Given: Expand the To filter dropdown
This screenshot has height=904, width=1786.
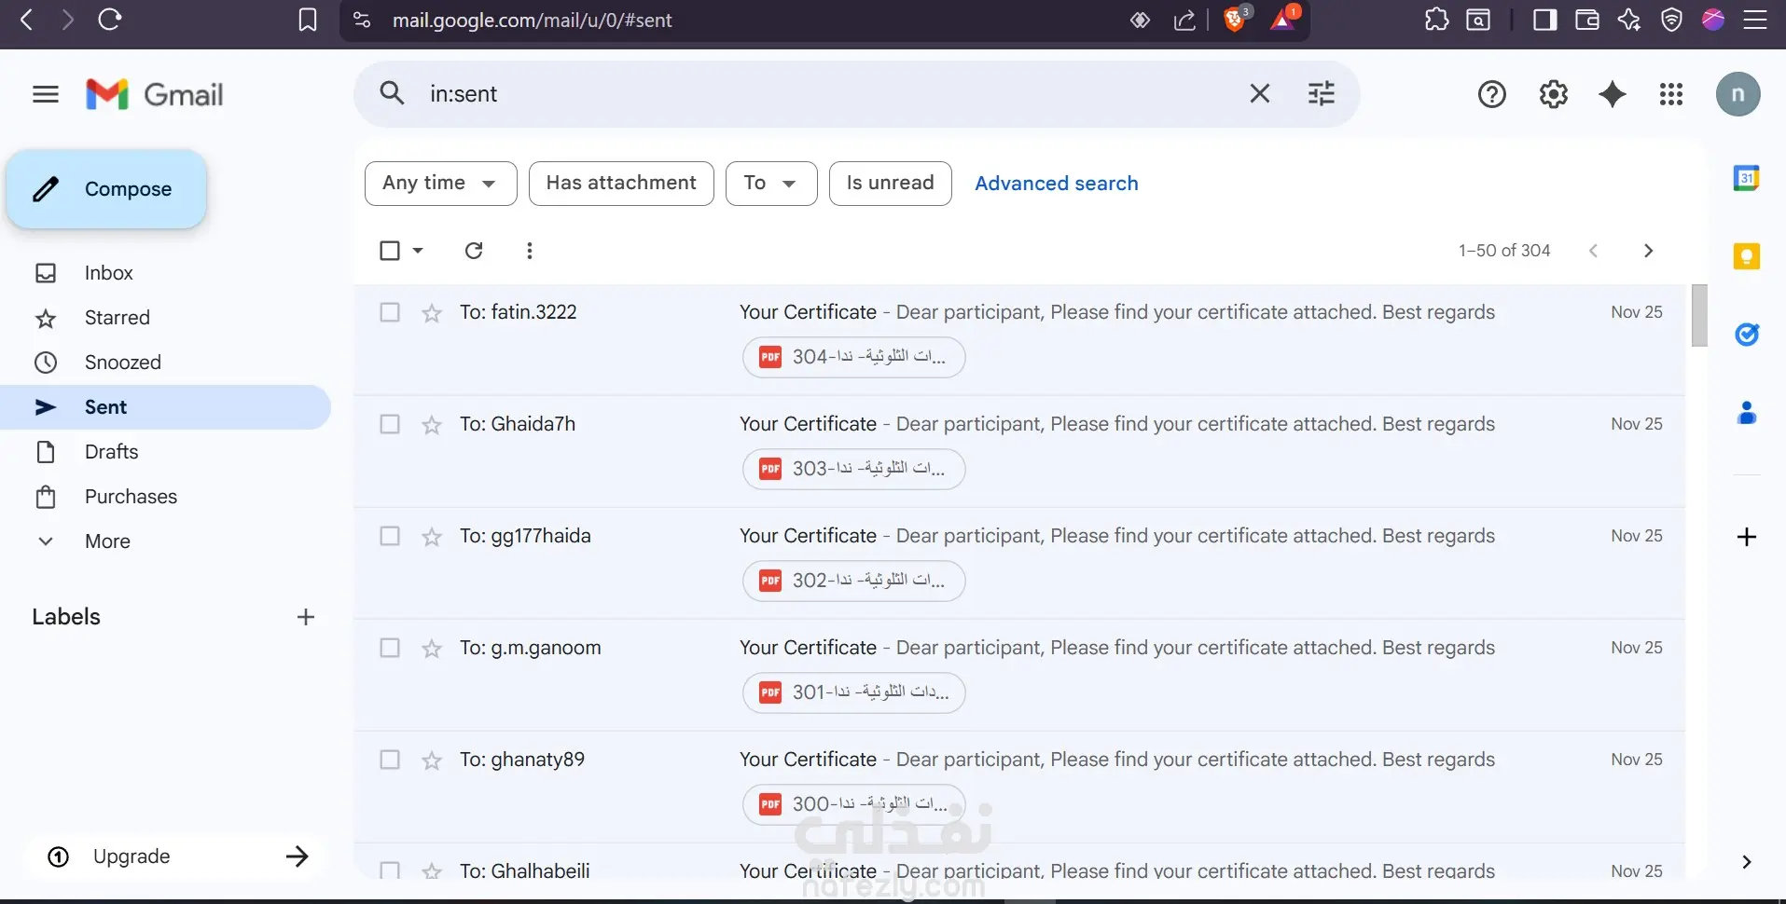Looking at the screenshot, I should click(770, 184).
